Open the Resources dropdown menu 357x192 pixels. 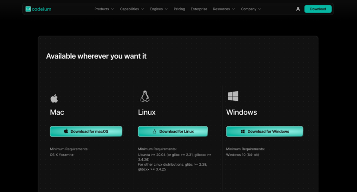(224, 9)
